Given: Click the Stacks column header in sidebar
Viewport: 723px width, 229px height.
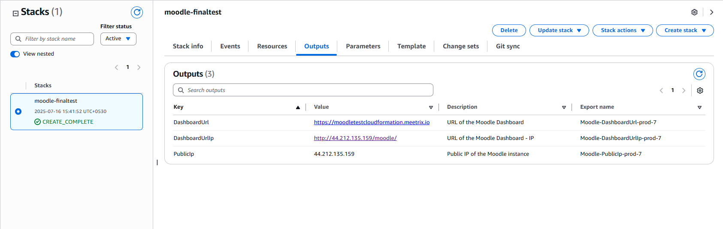Looking at the screenshot, I should [x=43, y=86].
